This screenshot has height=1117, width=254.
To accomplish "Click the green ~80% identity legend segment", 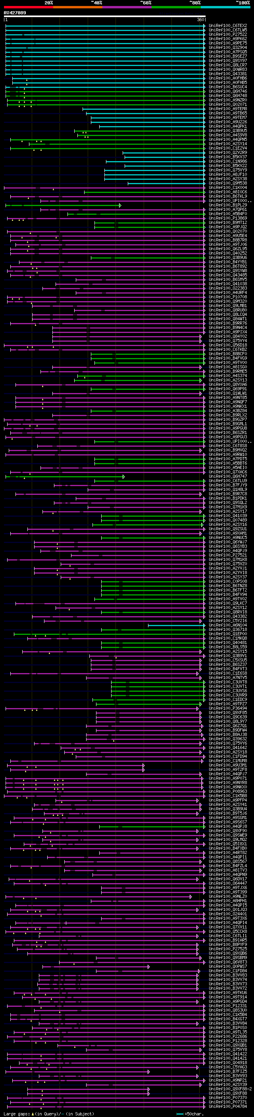I will (176, 7).
